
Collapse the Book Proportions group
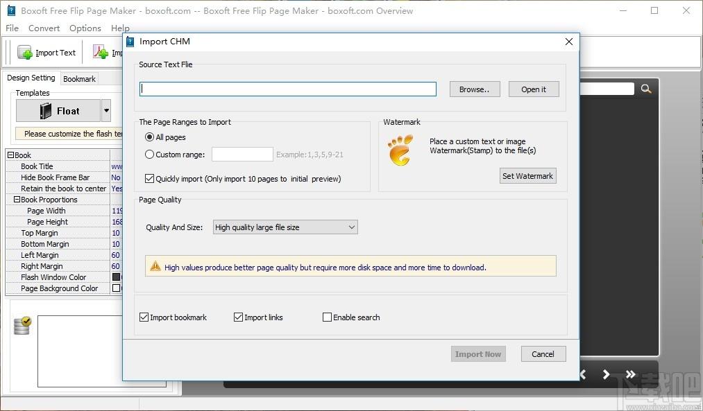click(17, 199)
